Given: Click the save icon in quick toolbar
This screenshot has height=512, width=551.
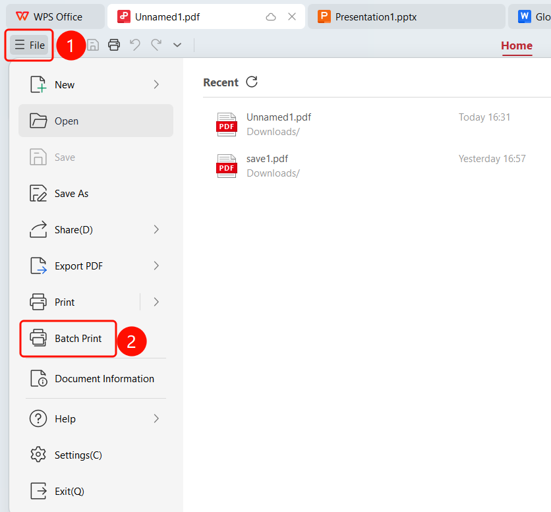Looking at the screenshot, I should [x=93, y=45].
